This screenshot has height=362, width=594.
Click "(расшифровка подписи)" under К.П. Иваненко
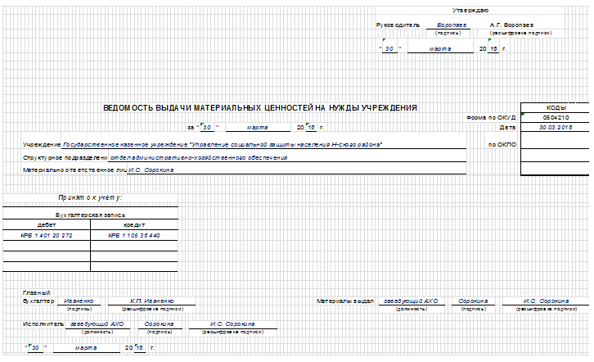[152, 309]
